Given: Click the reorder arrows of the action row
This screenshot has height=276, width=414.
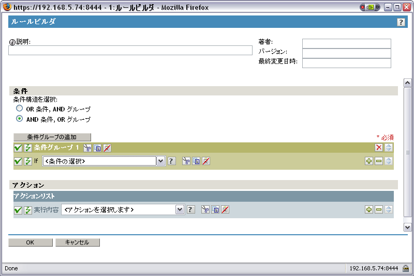Looking at the screenshot, I should click(389, 209).
